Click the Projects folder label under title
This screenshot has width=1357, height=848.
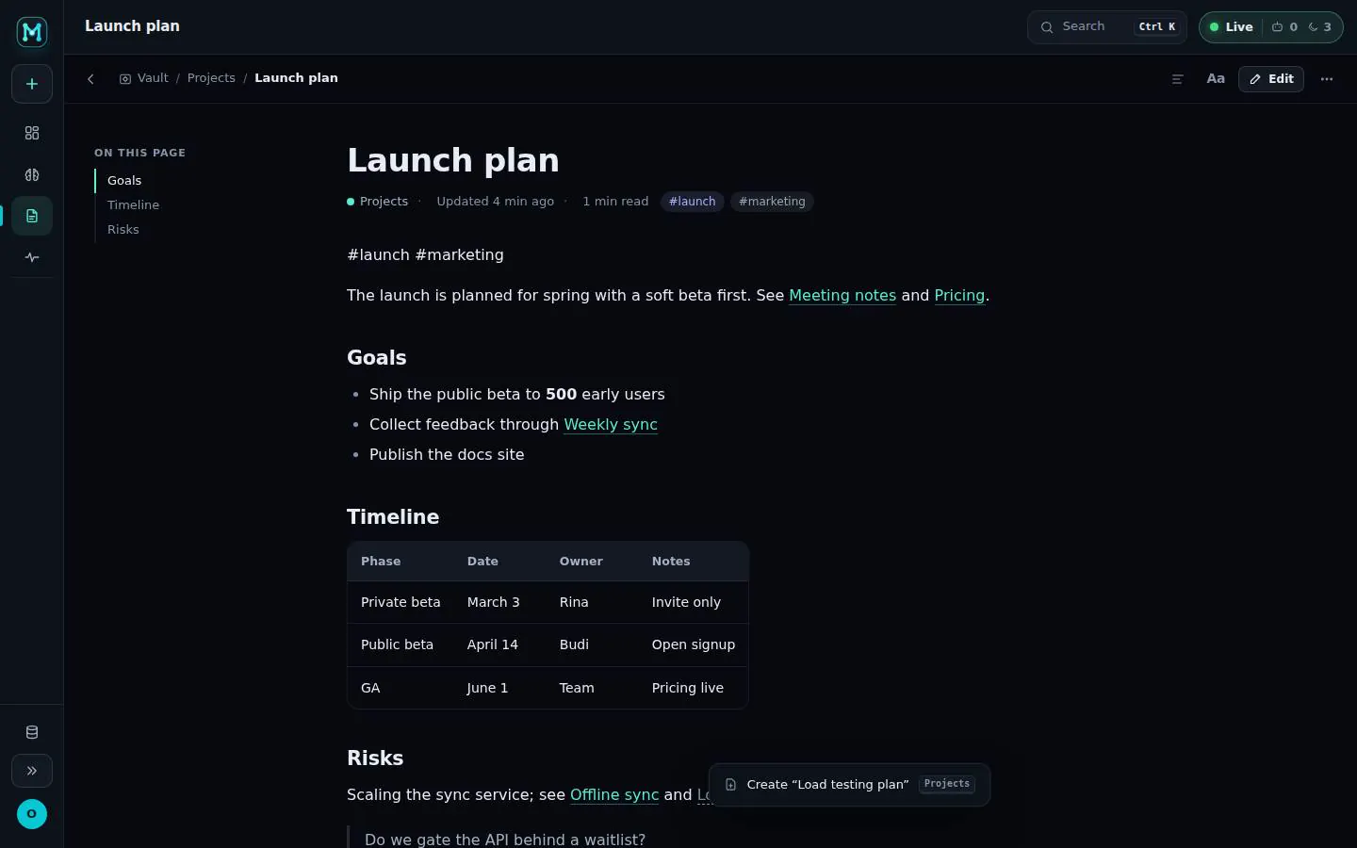coord(378,202)
